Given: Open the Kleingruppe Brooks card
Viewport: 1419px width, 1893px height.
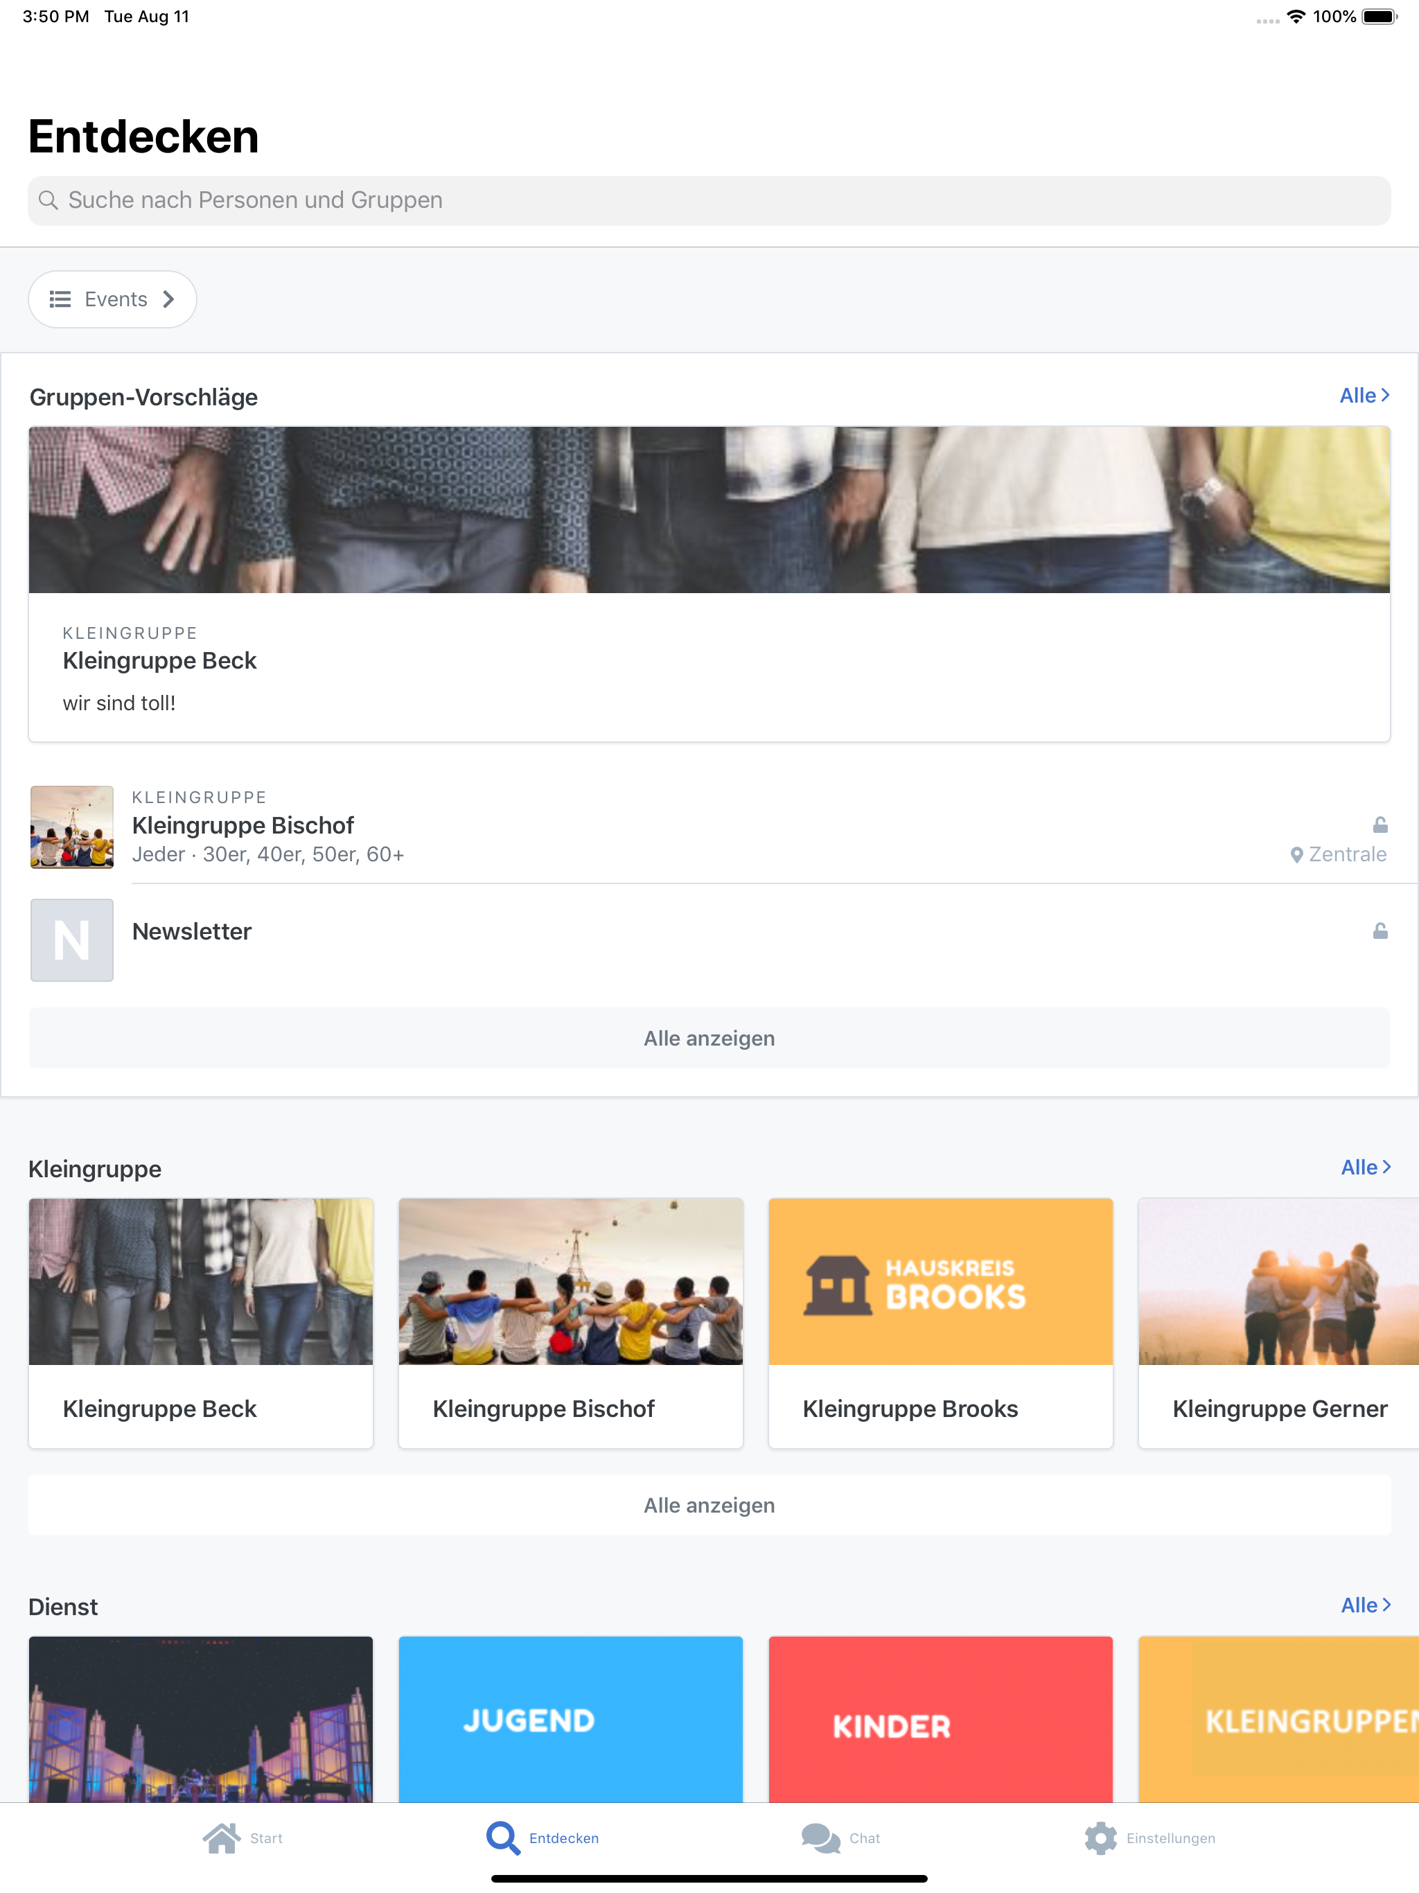Looking at the screenshot, I should pos(940,1322).
